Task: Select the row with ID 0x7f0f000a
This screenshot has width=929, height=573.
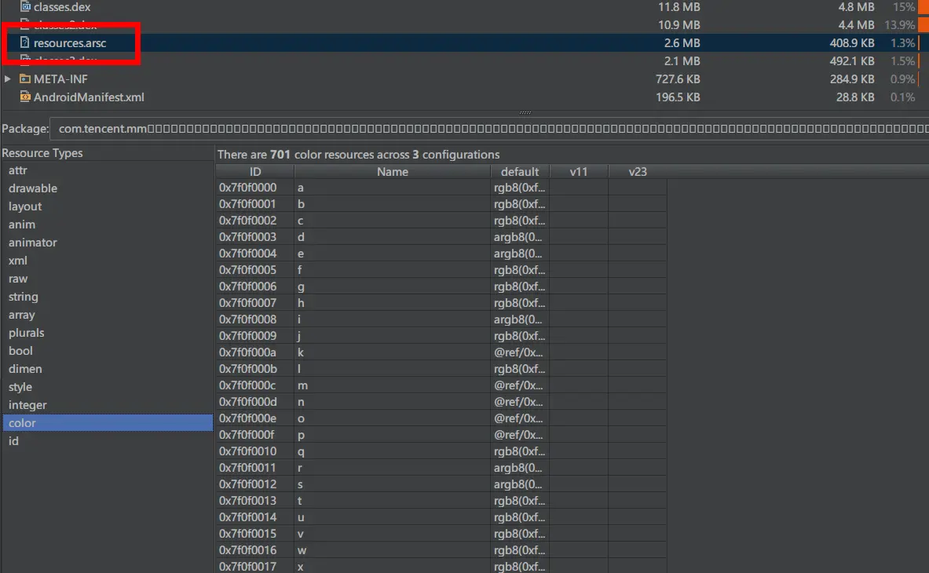Action: click(441, 352)
